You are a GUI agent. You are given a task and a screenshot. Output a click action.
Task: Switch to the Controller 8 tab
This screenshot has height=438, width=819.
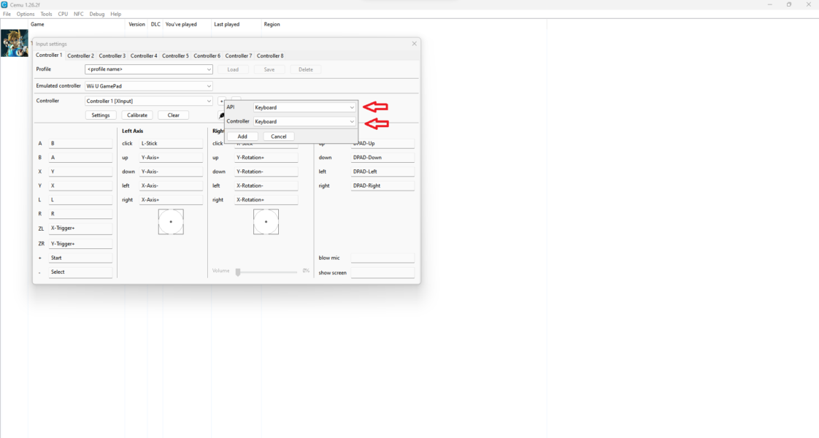(x=270, y=56)
